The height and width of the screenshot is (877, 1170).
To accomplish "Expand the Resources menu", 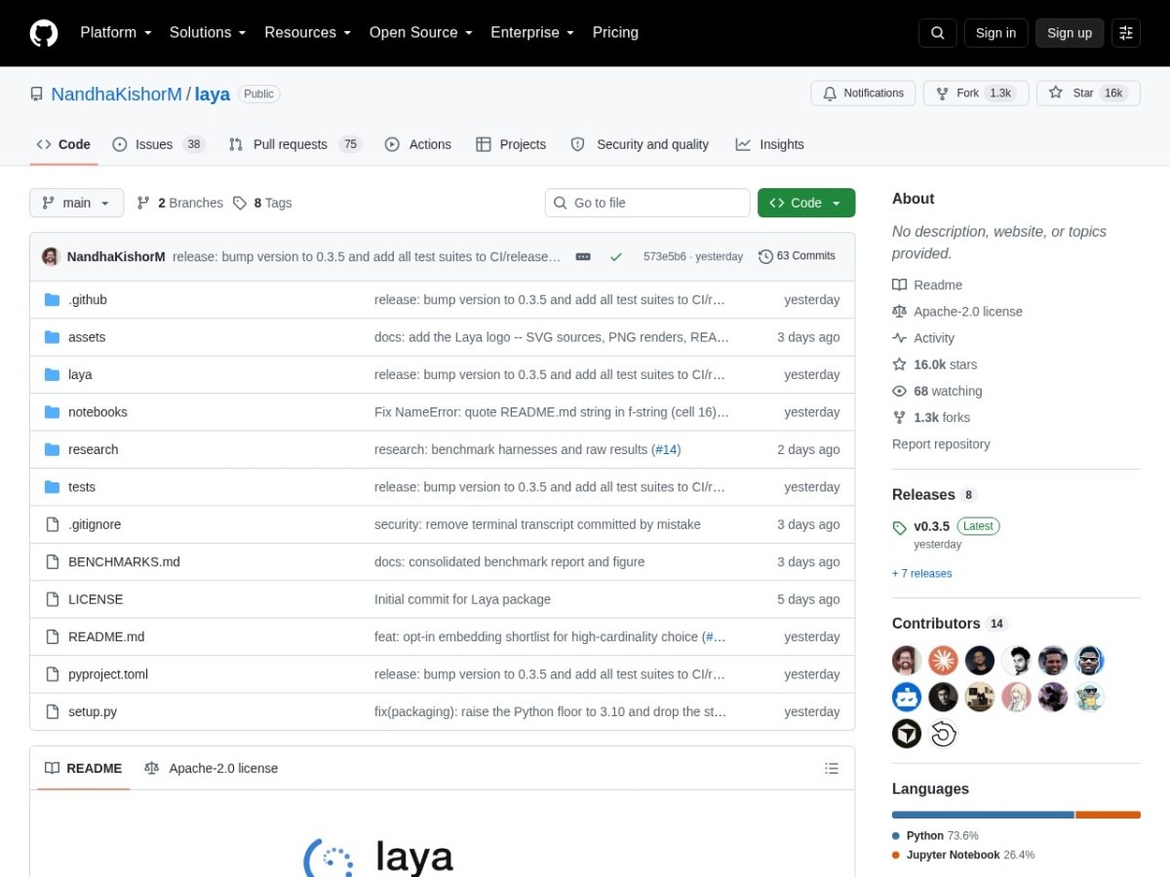I will click(x=308, y=32).
